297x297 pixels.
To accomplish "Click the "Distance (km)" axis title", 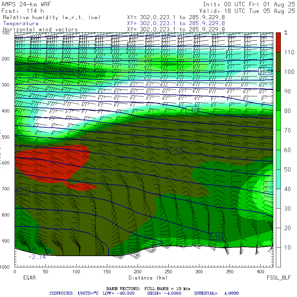I will [148, 278].
